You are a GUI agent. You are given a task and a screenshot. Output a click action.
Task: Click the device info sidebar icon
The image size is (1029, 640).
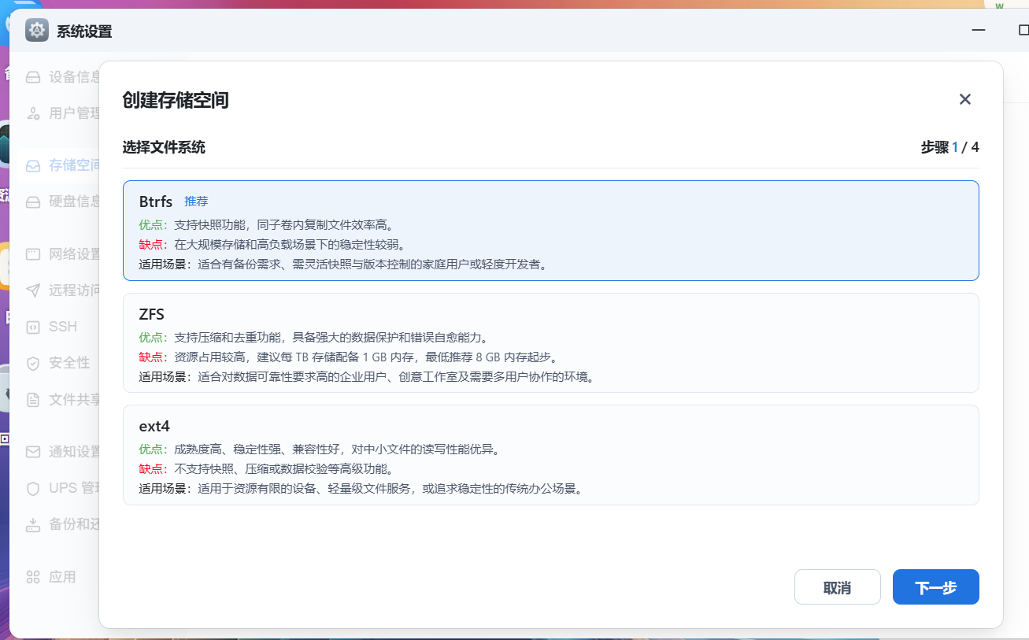33,77
